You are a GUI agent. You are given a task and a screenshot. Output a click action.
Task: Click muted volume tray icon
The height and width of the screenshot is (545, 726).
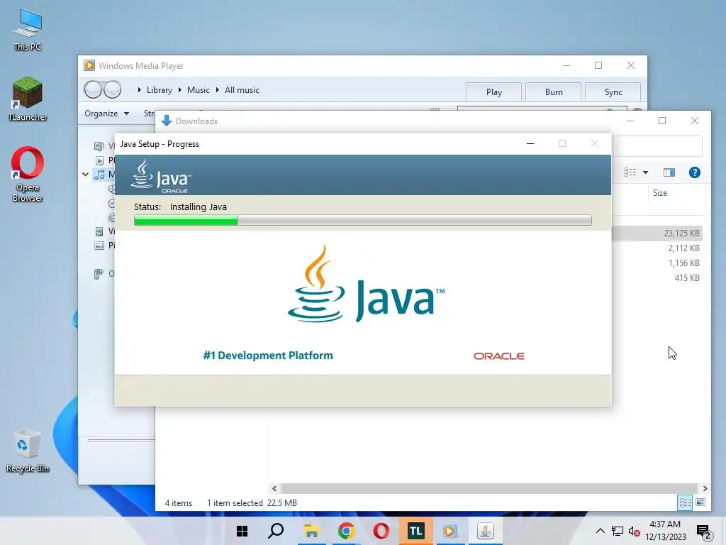(634, 531)
